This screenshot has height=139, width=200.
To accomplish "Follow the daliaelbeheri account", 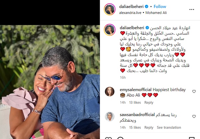I will 160,7.
